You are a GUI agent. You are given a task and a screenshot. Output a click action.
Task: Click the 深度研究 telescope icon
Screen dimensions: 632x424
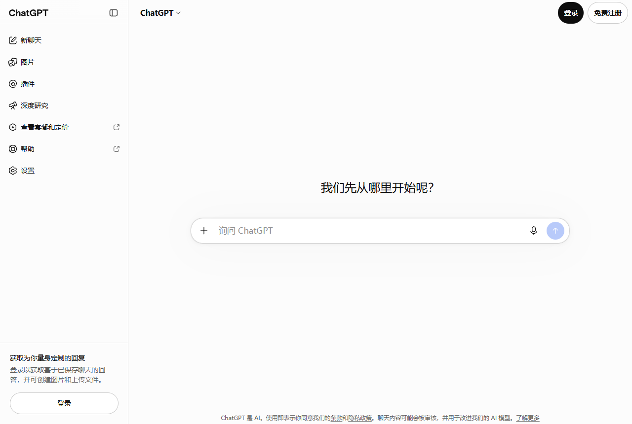click(13, 106)
